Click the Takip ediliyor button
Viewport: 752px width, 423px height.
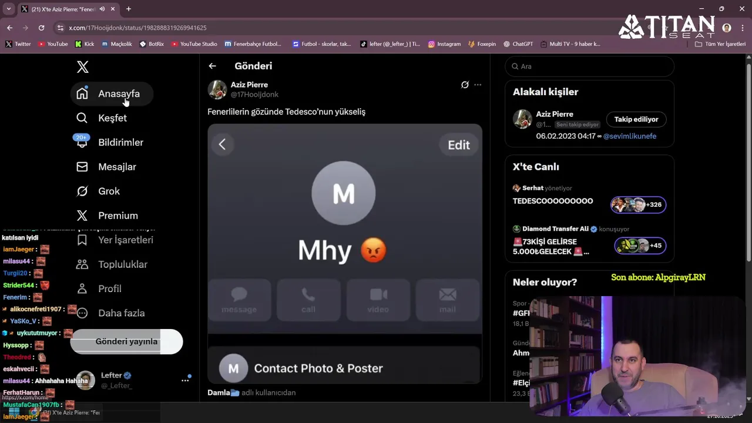click(x=636, y=119)
